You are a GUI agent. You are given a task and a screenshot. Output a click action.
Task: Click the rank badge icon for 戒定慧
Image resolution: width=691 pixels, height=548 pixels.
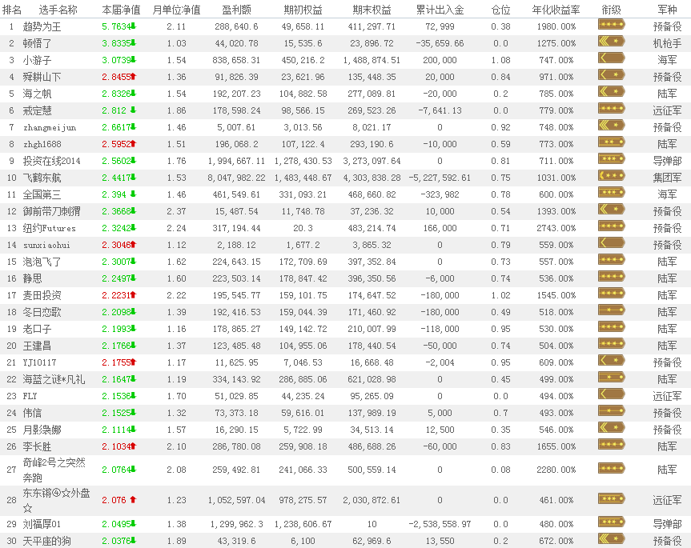611,108
